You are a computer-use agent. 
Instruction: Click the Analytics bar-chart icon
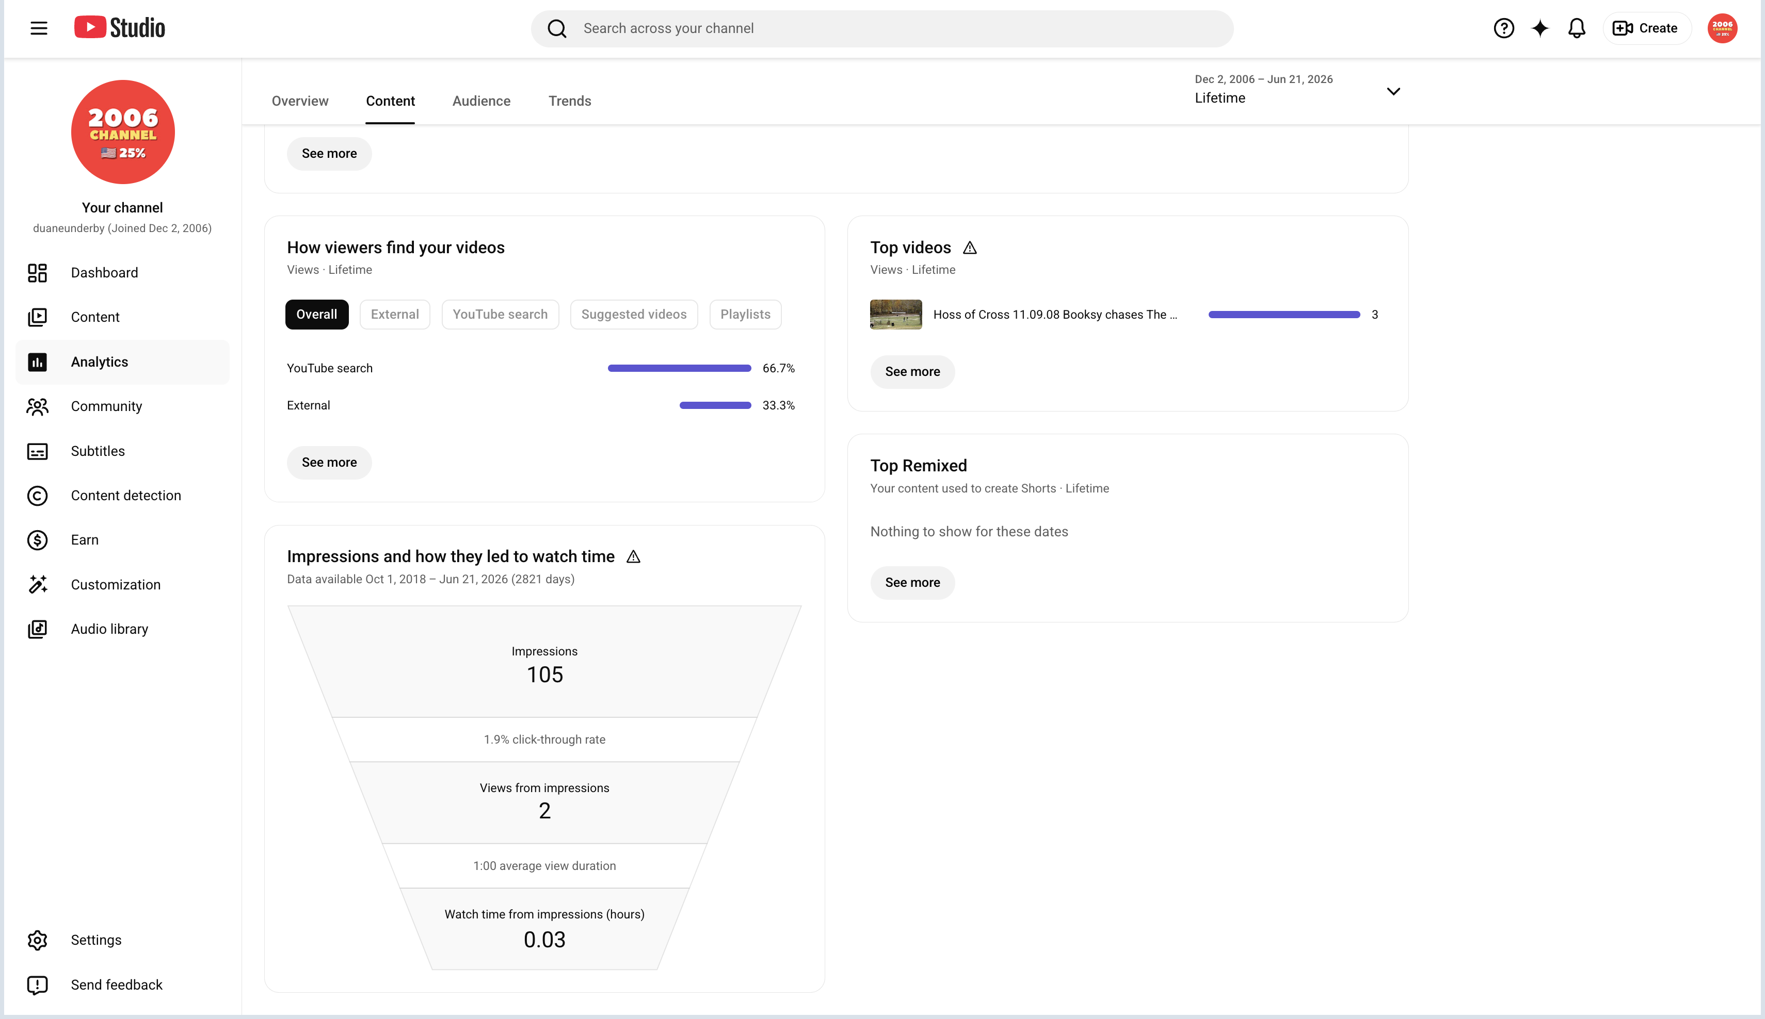(x=37, y=362)
